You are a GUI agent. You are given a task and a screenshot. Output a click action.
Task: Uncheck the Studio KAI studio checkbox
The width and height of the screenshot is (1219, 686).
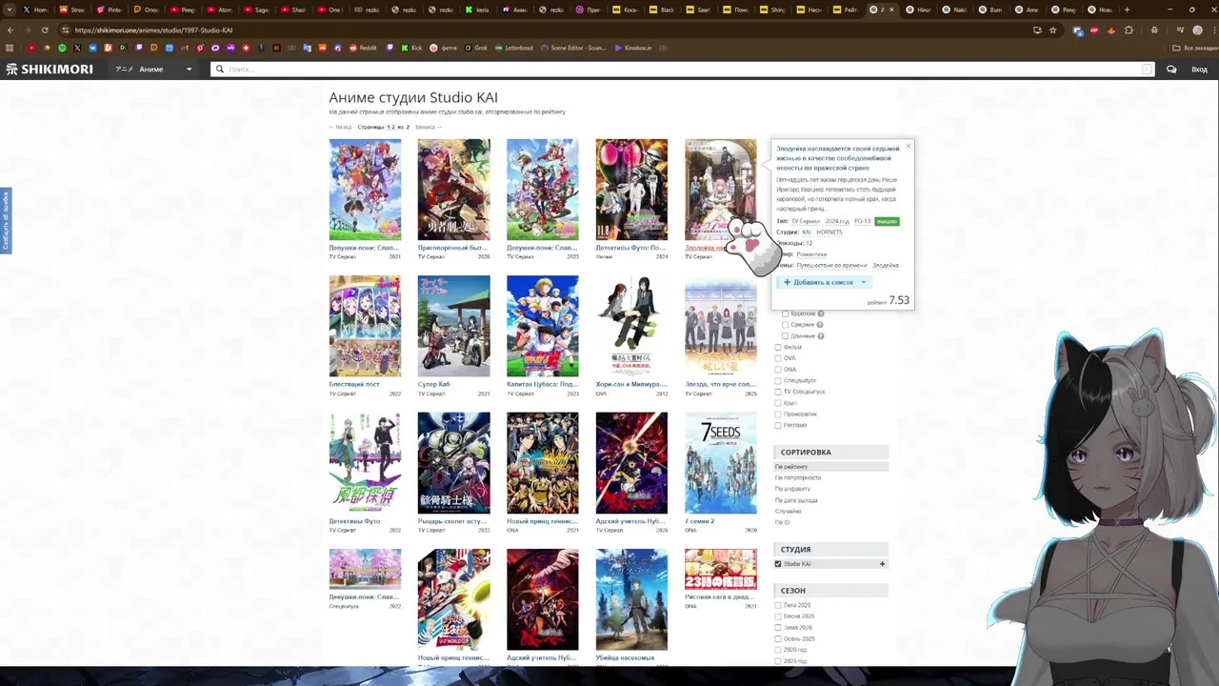pos(778,564)
